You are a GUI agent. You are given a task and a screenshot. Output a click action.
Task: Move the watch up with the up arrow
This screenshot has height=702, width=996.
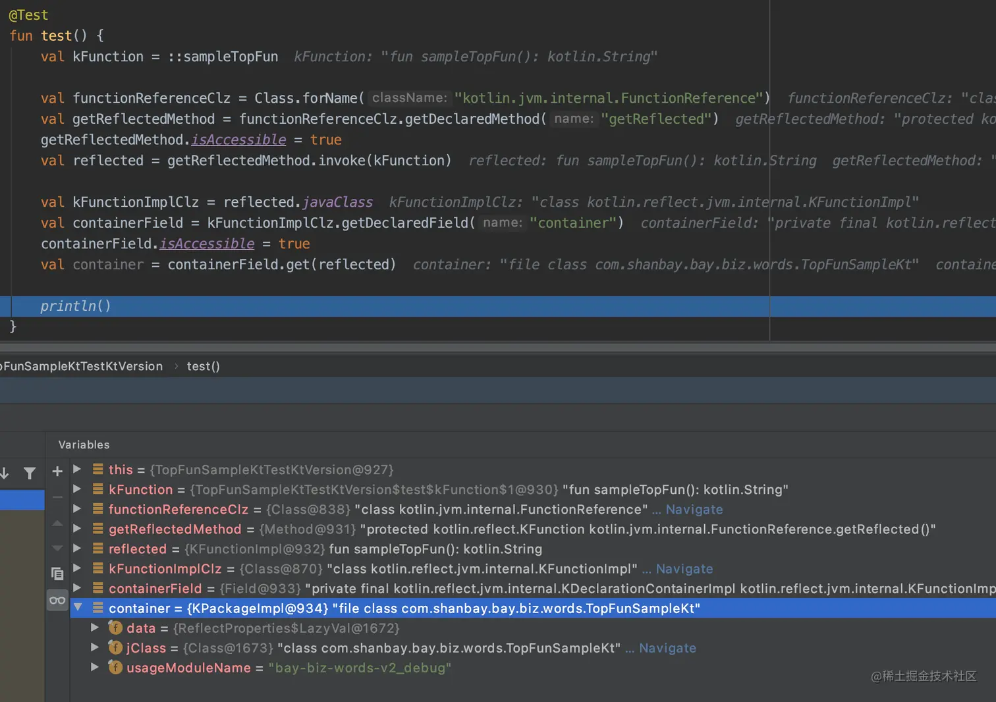57,524
